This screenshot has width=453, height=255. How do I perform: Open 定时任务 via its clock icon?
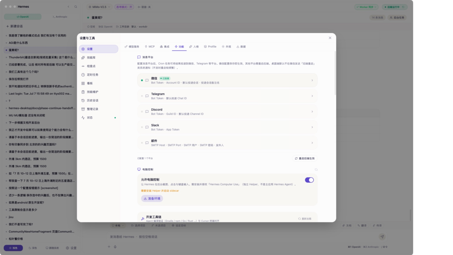tap(83, 75)
